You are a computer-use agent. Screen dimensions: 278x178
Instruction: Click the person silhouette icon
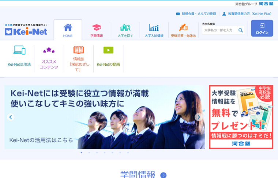click(224, 14)
